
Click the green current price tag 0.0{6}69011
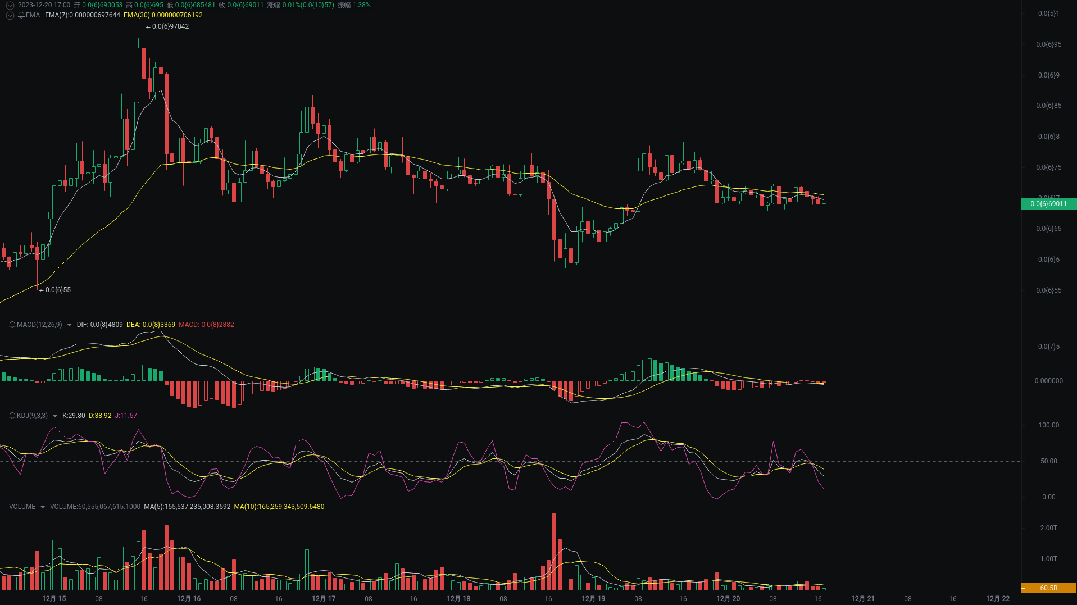pos(1048,204)
